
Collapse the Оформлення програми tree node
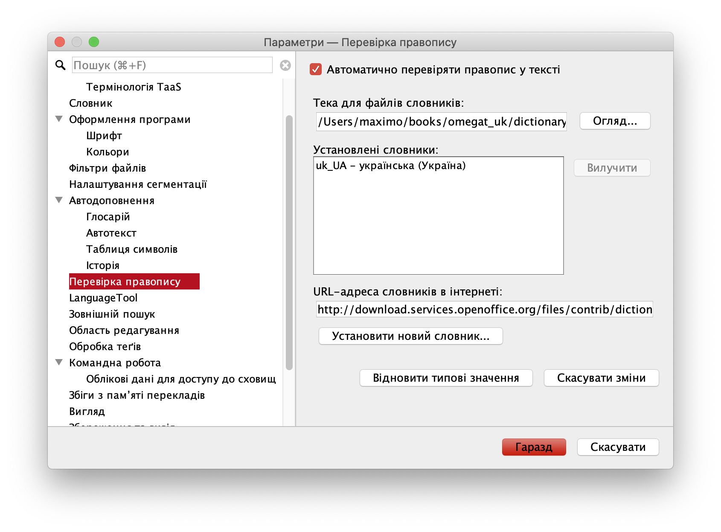pyautogui.click(x=59, y=119)
